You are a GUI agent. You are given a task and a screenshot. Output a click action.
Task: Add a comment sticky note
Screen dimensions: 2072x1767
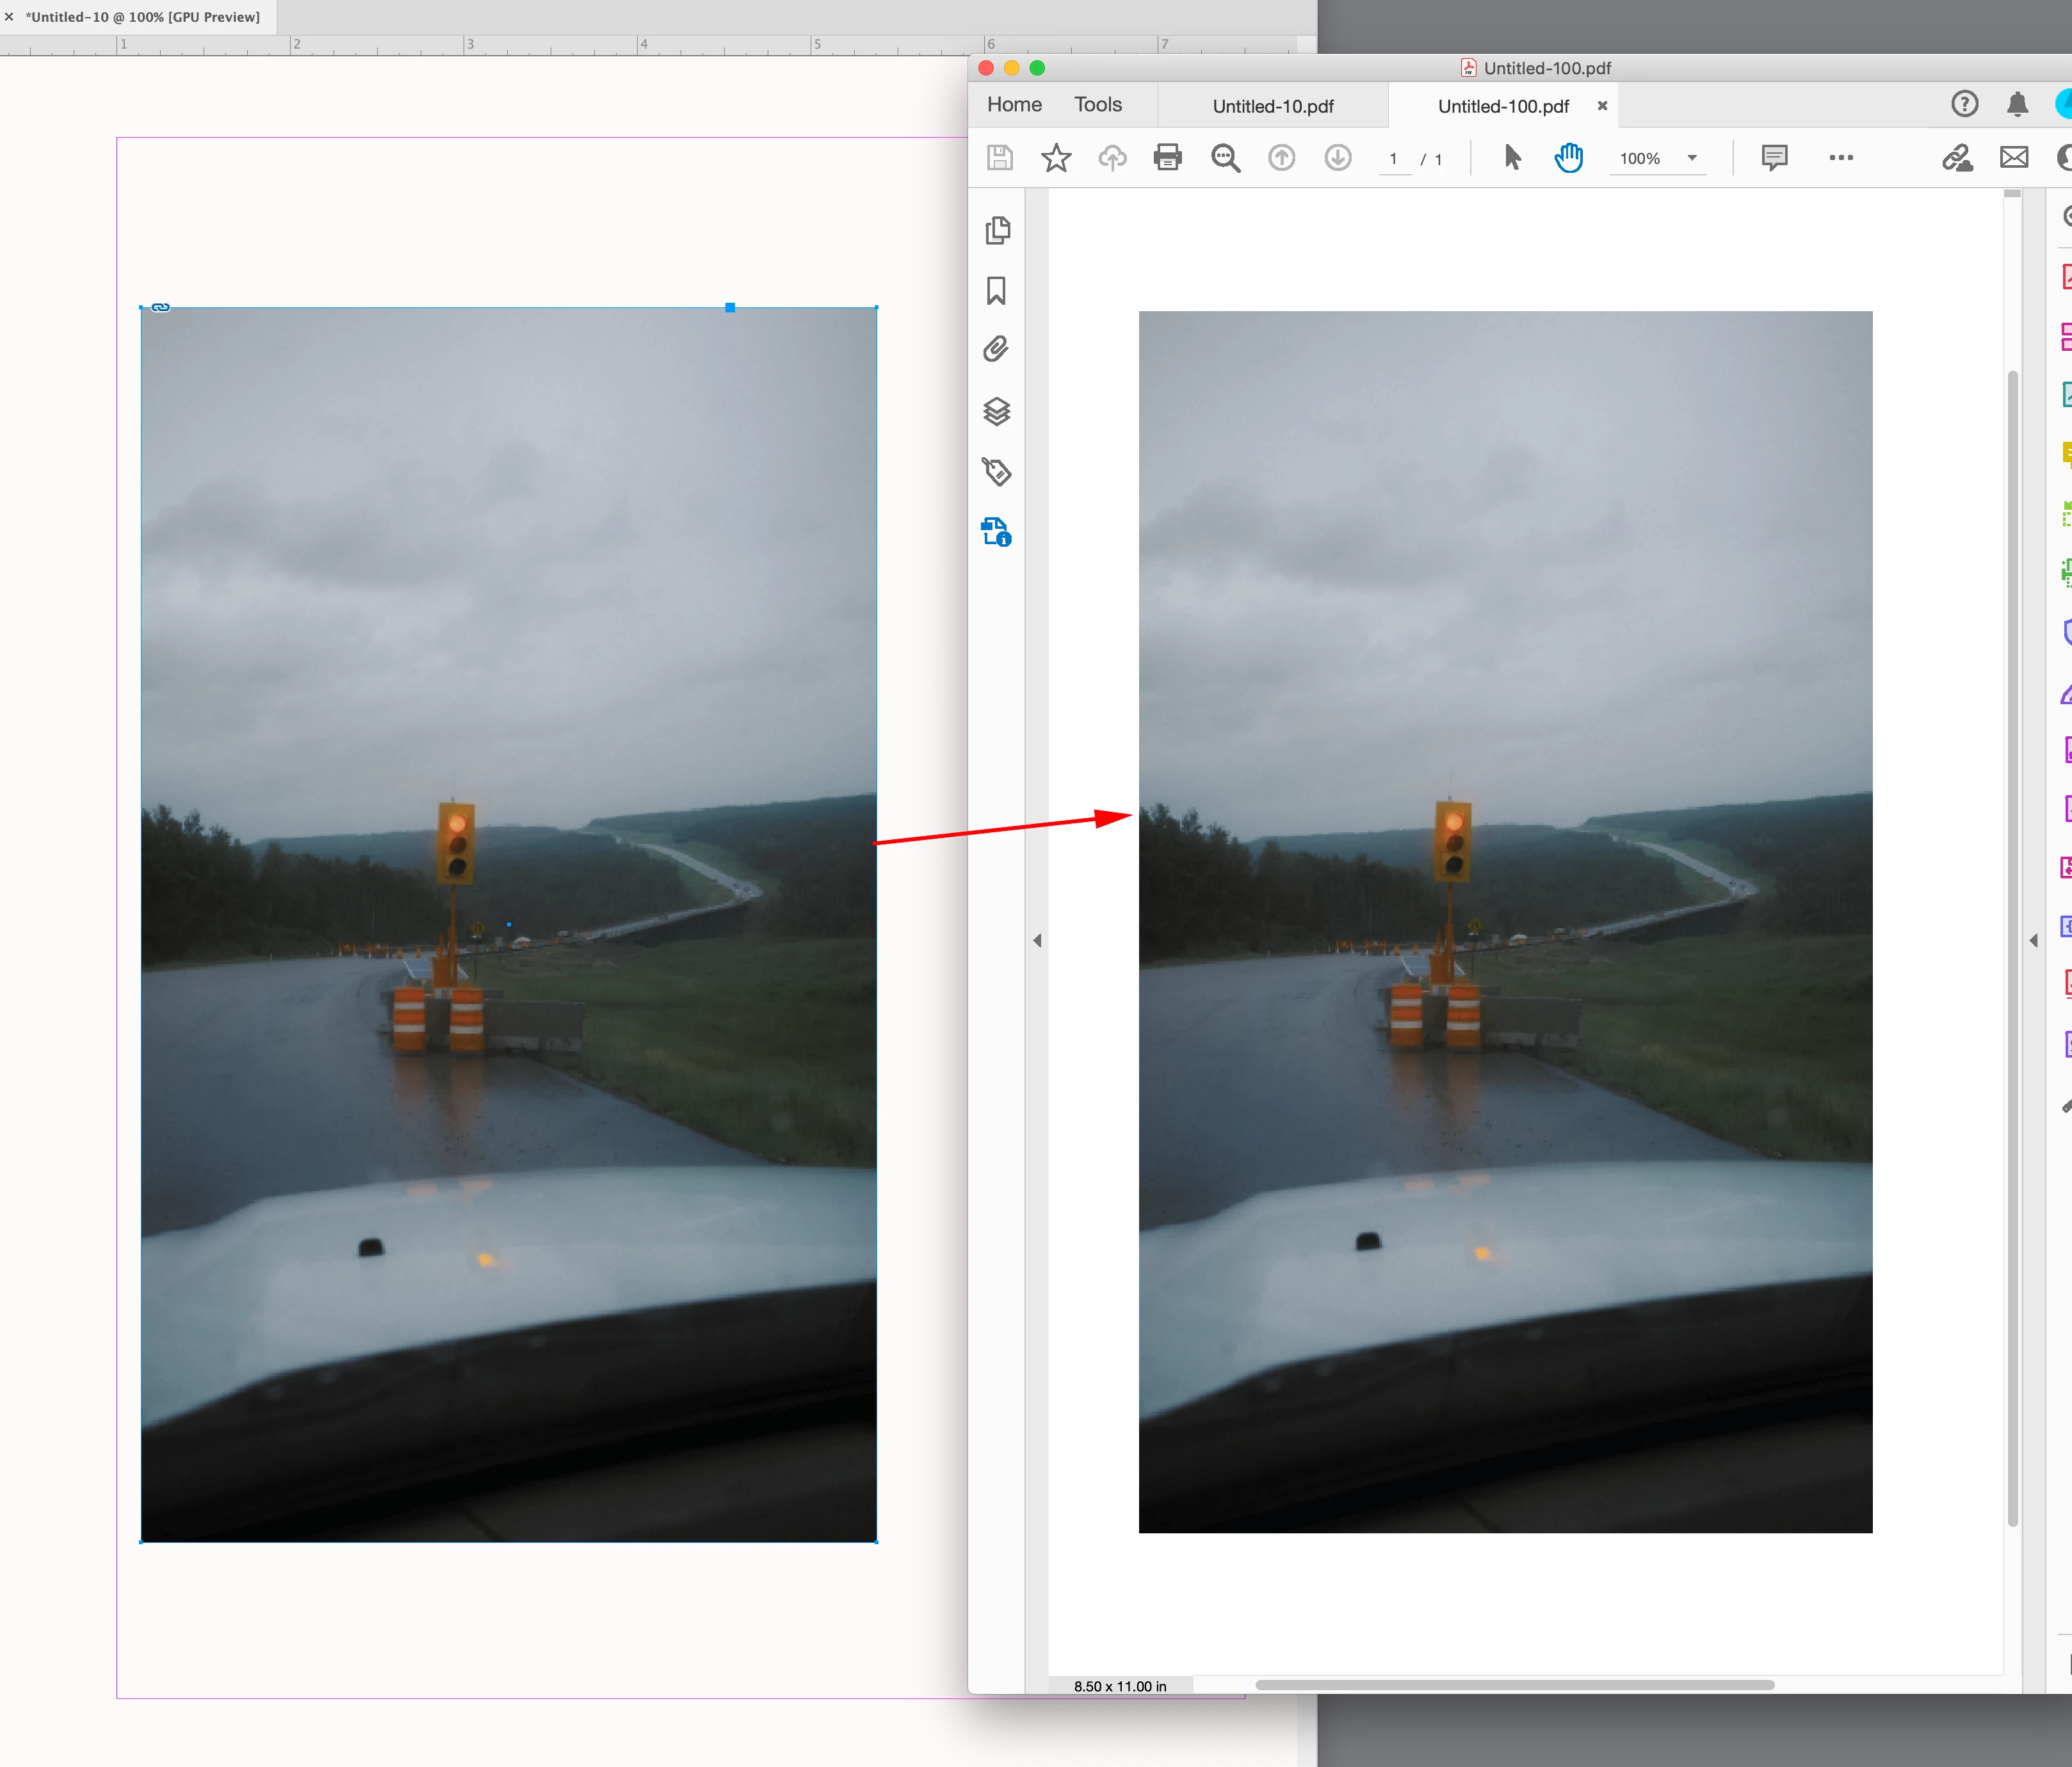point(1774,158)
